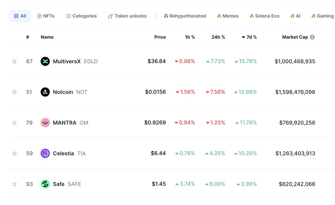Sort by Price column header
Viewport: 335px width, 205px height.
[x=160, y=37]
